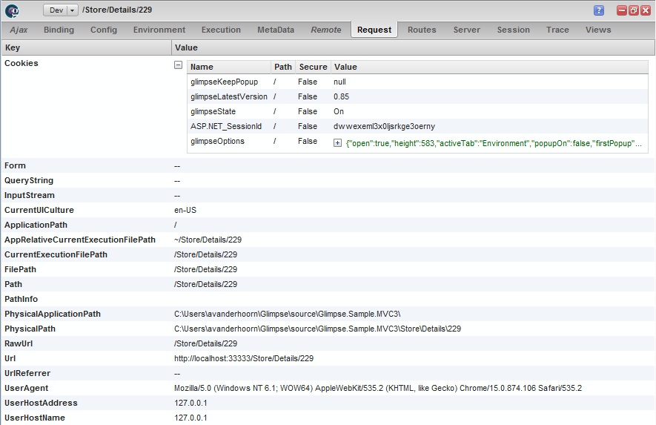Switch to the Server tab
The width and height of the screenshot is (656, 425).
467,30
